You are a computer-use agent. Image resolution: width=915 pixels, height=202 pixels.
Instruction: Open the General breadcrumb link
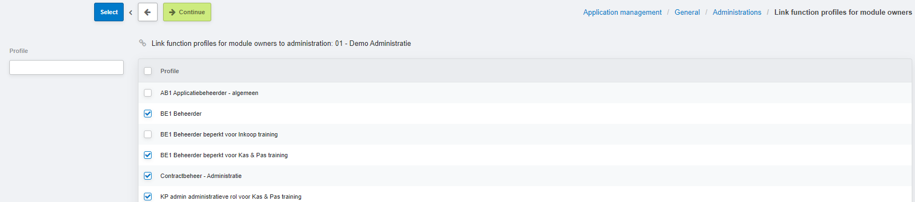pyautogui.click(x=687, y=12)
